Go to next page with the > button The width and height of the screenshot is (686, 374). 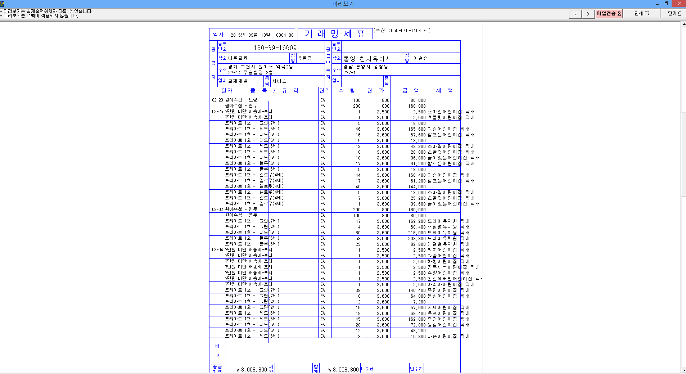click(588, 14)
